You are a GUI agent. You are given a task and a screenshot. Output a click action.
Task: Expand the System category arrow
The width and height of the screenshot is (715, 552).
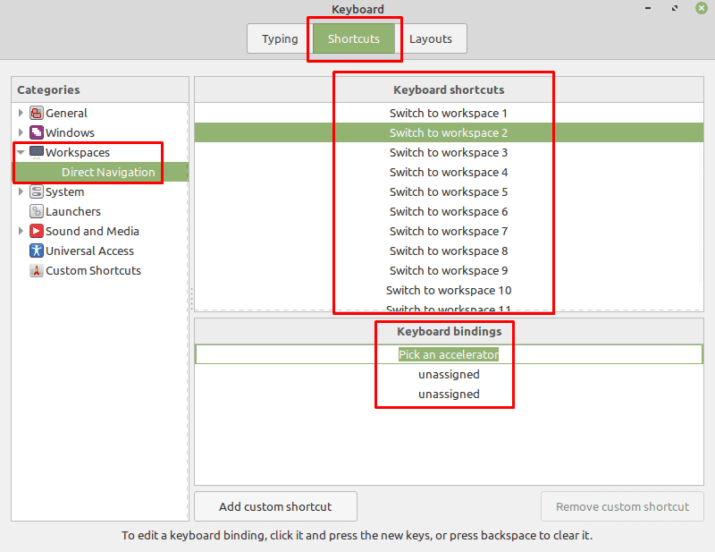click(21, 191)
